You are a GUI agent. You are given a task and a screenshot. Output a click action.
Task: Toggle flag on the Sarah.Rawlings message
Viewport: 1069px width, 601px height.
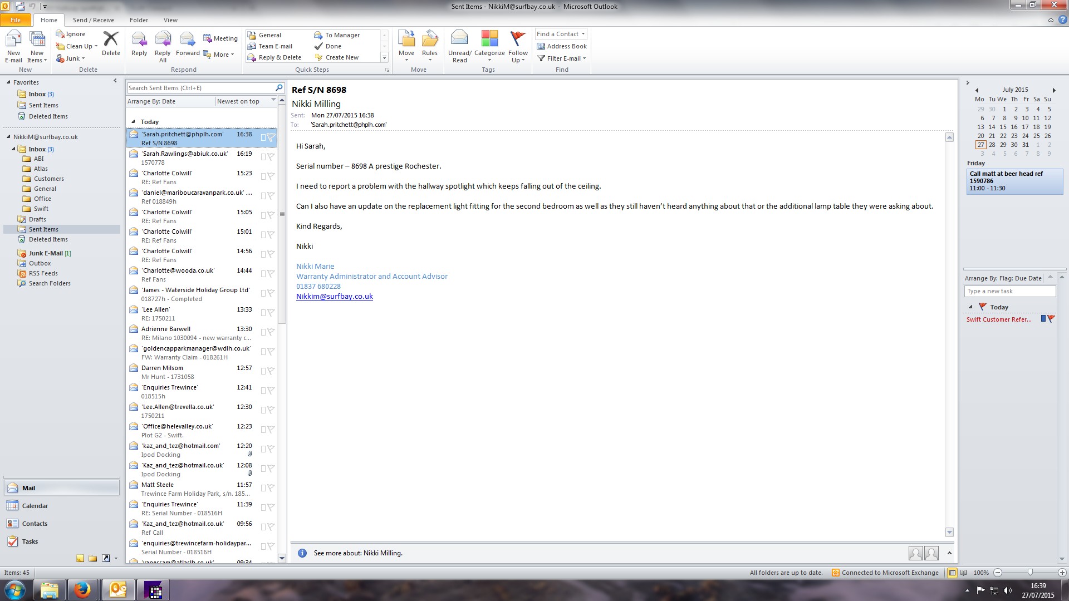tap(271, 157)
